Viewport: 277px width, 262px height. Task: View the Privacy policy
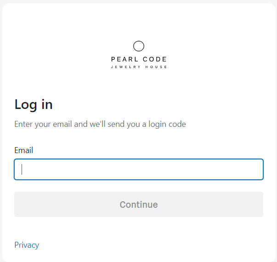point(27,245)
